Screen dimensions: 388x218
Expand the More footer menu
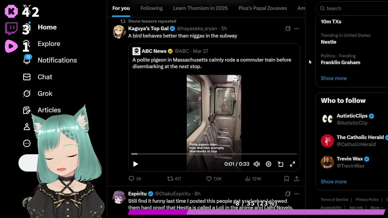(x=376, y=208)
